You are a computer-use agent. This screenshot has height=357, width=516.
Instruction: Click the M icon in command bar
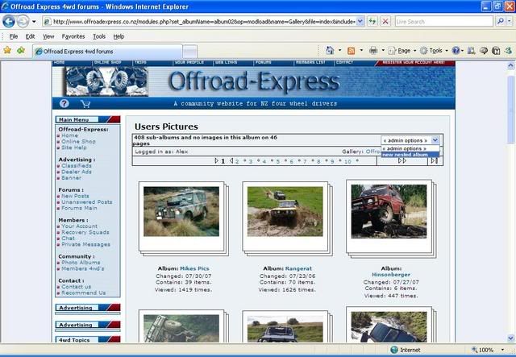(x=496, y=51)
